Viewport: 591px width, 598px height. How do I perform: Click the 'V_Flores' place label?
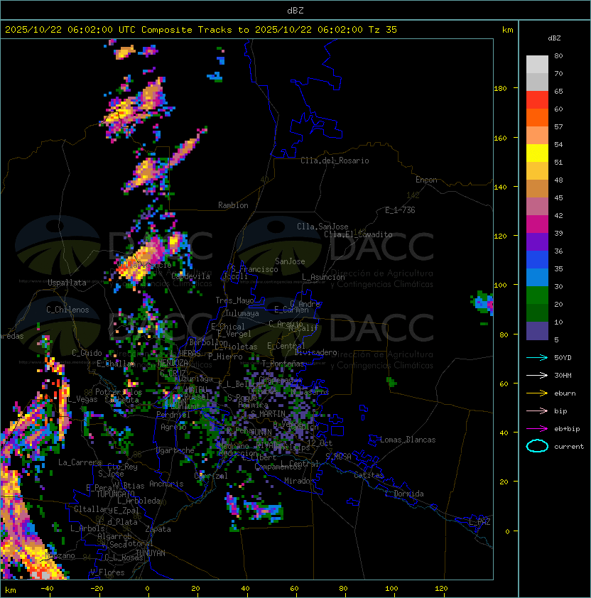tap(107, 572)
